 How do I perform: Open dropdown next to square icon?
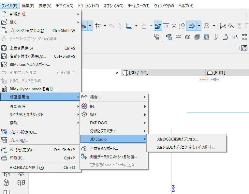136,25
